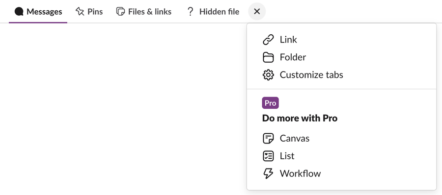
Task: Click the Pins pushpin icon
Action: point(80,12)
